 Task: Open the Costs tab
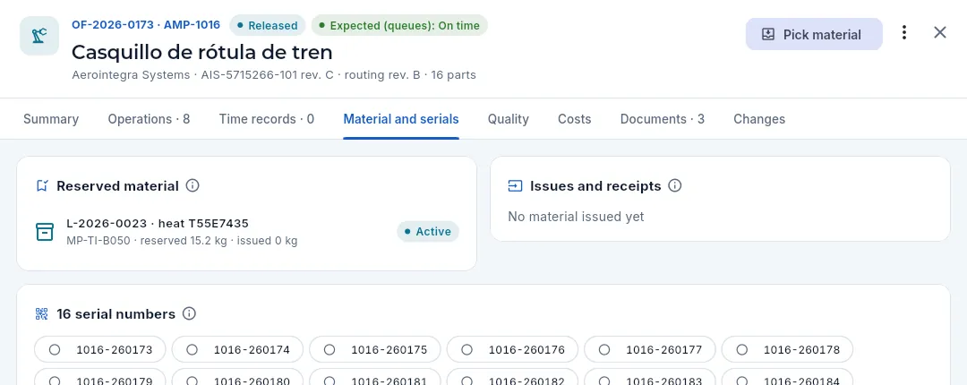pyautogui.click(x=574, y=119)
